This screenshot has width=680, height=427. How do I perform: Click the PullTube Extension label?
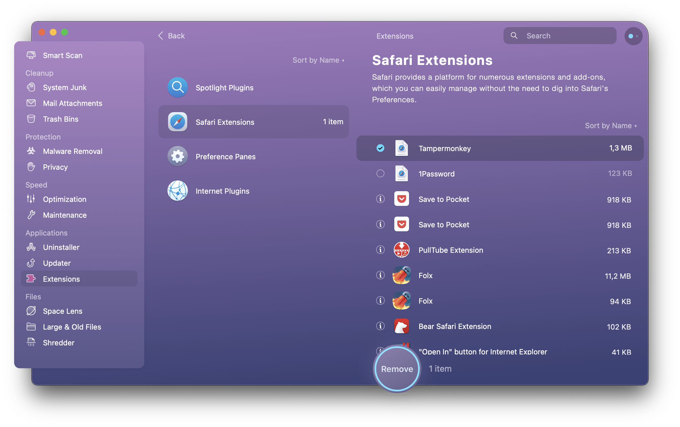click(451, 250)
